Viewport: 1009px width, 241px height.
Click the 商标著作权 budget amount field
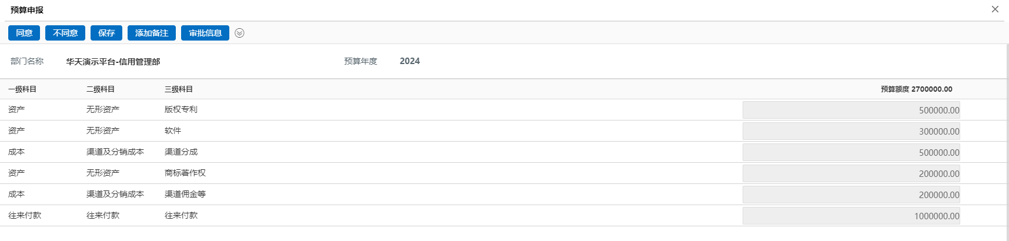point(851,173)
